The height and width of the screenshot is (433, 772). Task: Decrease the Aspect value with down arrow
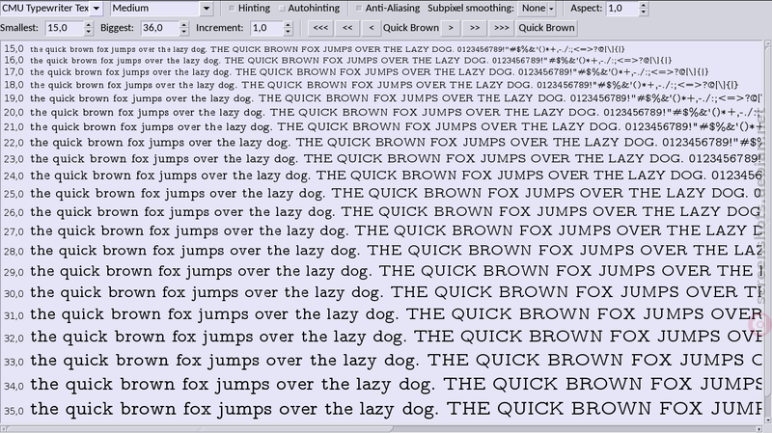(643, 12)
